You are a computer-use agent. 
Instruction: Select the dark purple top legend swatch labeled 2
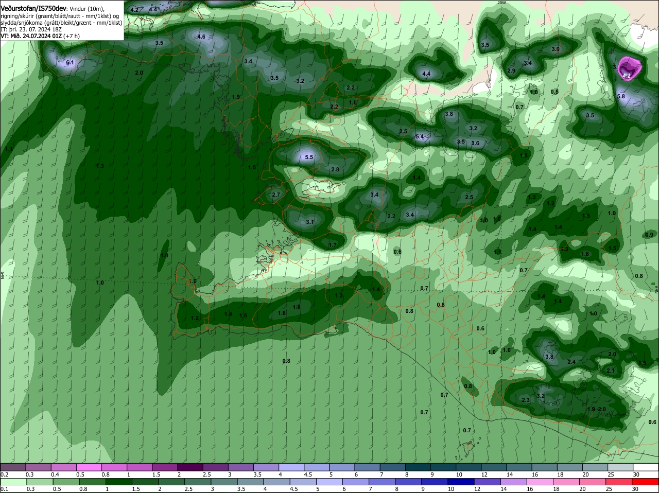(189, 467)
